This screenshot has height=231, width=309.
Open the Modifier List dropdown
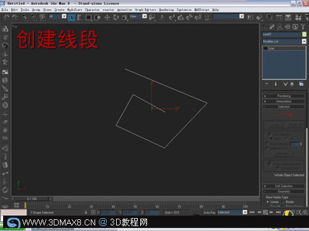tap(304, 41)
